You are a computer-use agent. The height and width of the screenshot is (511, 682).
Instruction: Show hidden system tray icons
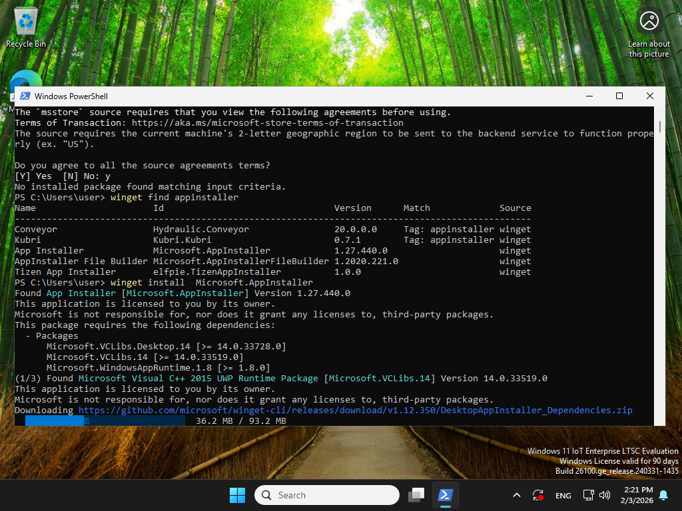[x=516, y=495]
